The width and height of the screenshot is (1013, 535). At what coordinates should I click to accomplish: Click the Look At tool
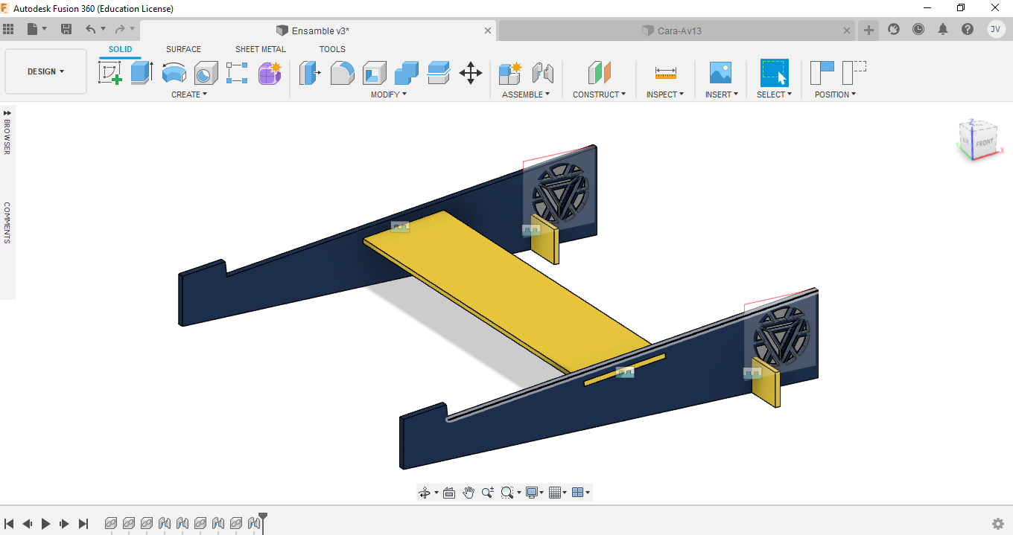[x=449, y=493]
